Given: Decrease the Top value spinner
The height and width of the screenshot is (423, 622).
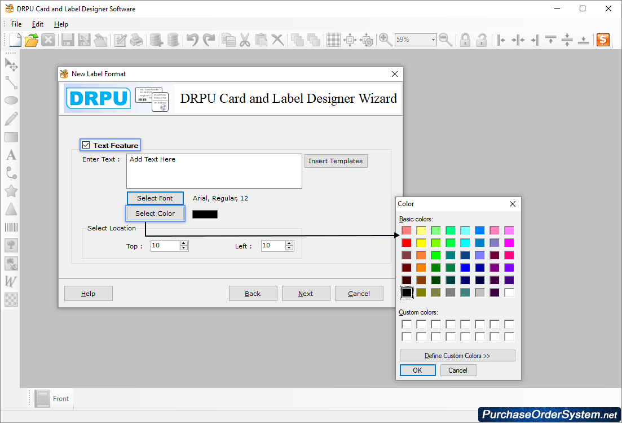Looking at the screenshot, I should 183,248.
